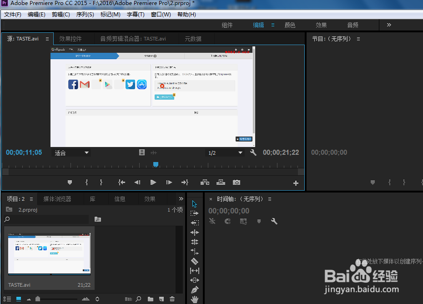
Task: Go to Out point in Source monitor
Action: pyautogui.click(x=185, y=182)
